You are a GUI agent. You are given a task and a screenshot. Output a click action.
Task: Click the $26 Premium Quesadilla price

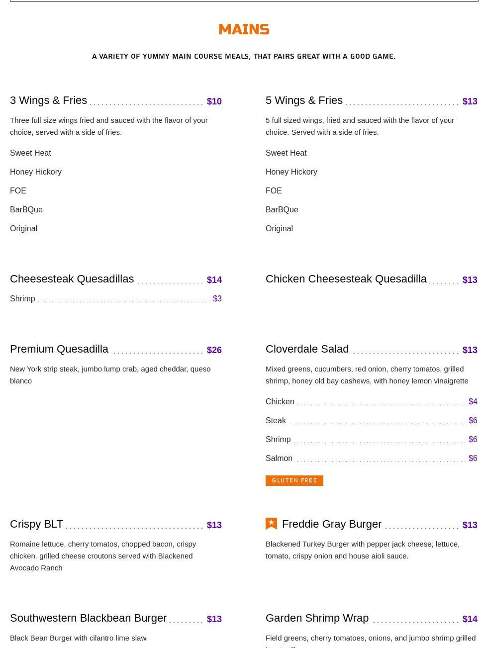click(x=214, y=350)
